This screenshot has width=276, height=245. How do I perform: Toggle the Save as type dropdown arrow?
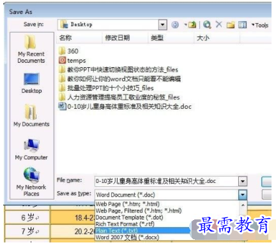point(243,194)
